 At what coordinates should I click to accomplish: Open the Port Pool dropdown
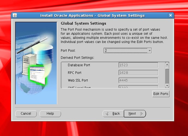pos(128,51)
